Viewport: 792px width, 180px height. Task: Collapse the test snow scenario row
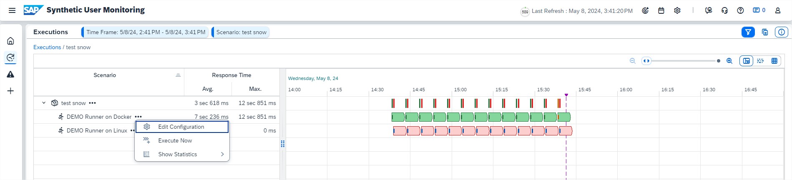coord(44,103)
